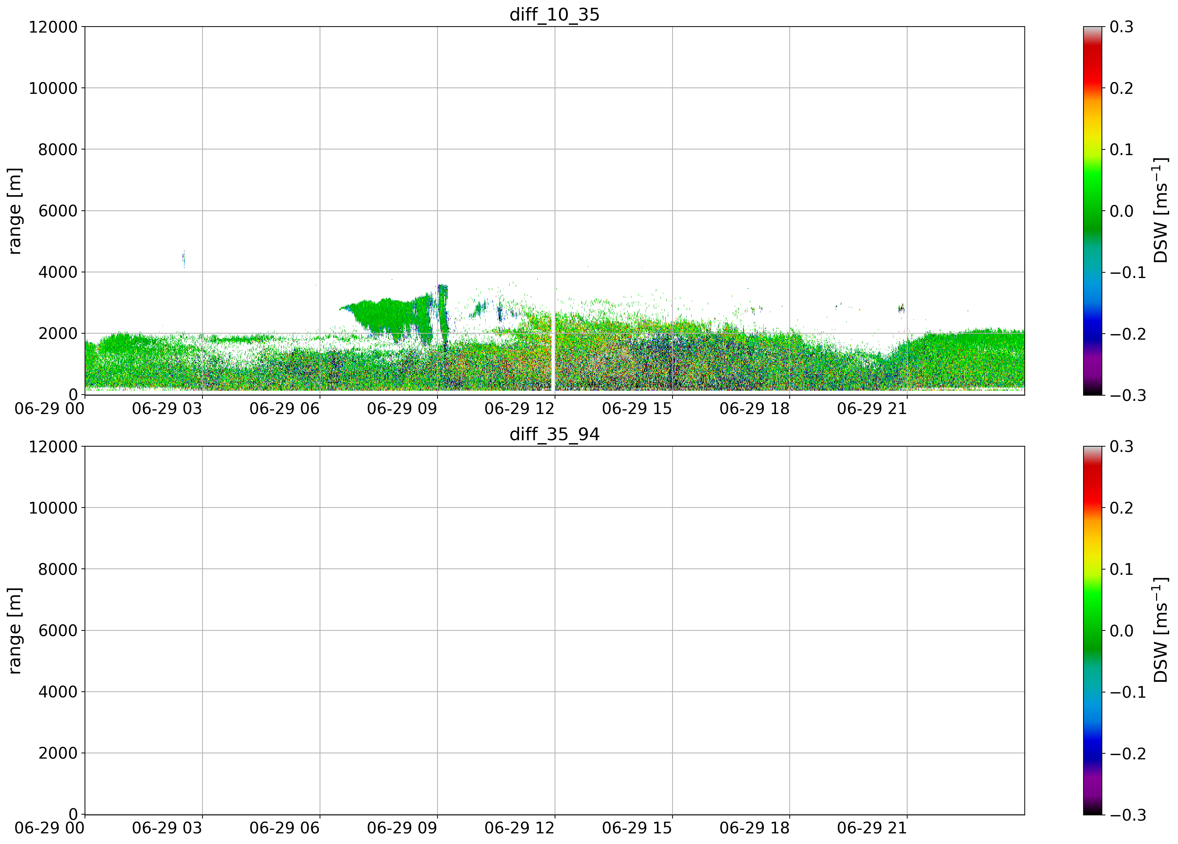Click the 10000 y-tick on diff_10_35
Screen dimensions: 1178x844
[53, 88]
